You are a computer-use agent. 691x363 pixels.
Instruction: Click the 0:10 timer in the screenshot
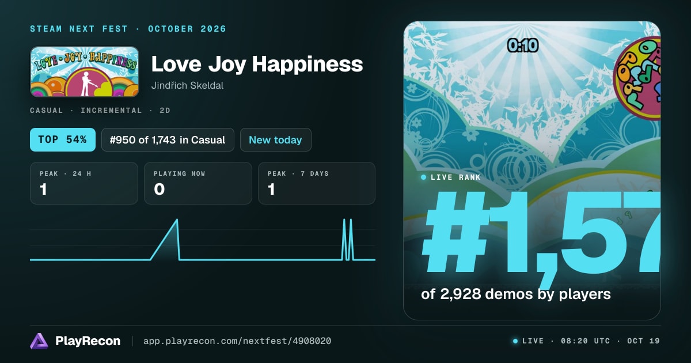pos(523,46)
